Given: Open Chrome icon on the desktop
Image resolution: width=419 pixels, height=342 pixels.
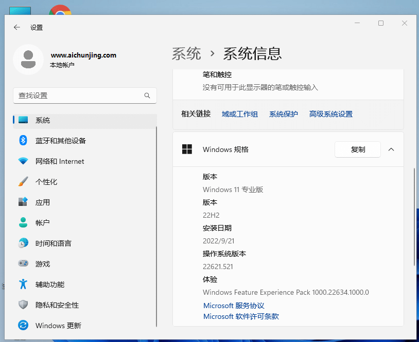Looking at the screenshot, I should (x=60, y=10).
